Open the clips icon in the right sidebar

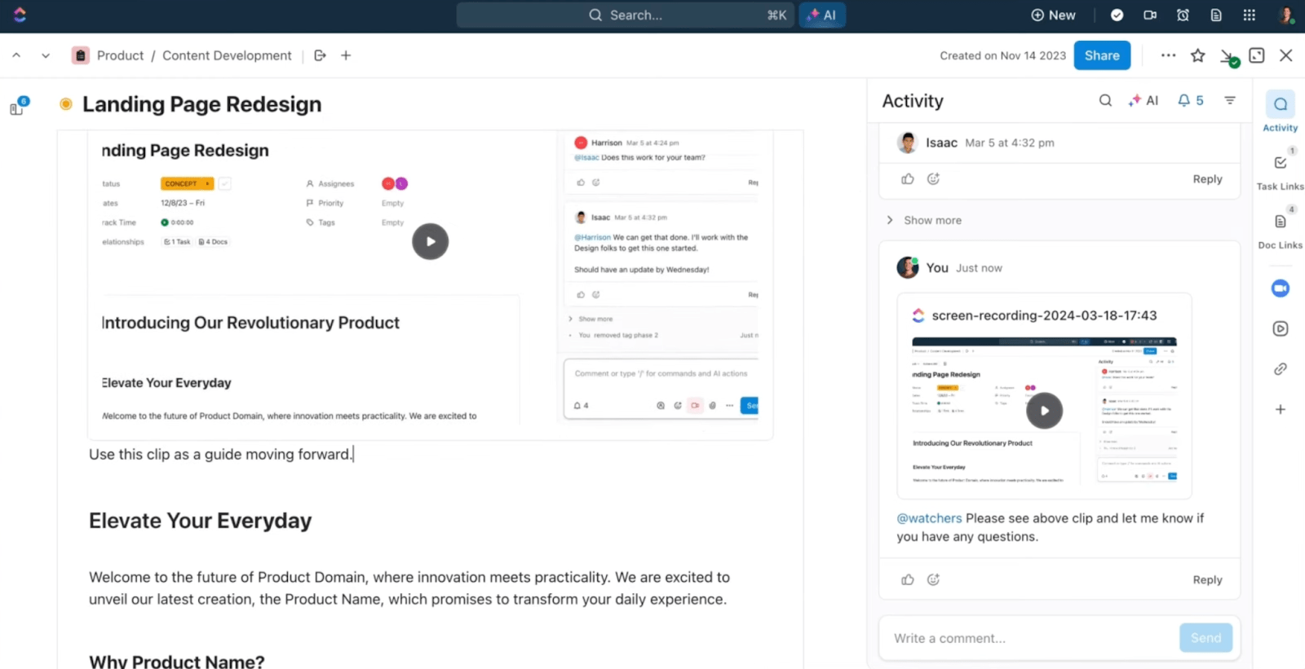click(x=1280, y=328)
